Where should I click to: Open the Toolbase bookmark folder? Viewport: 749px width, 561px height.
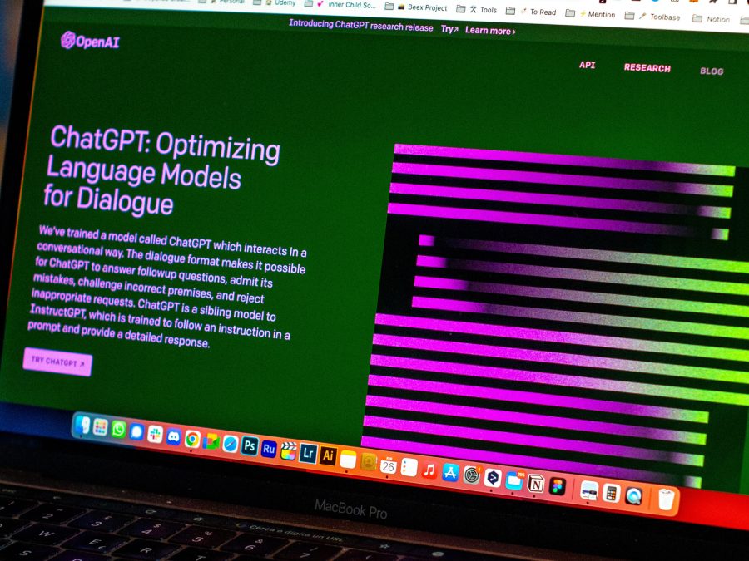pos(652,17)
